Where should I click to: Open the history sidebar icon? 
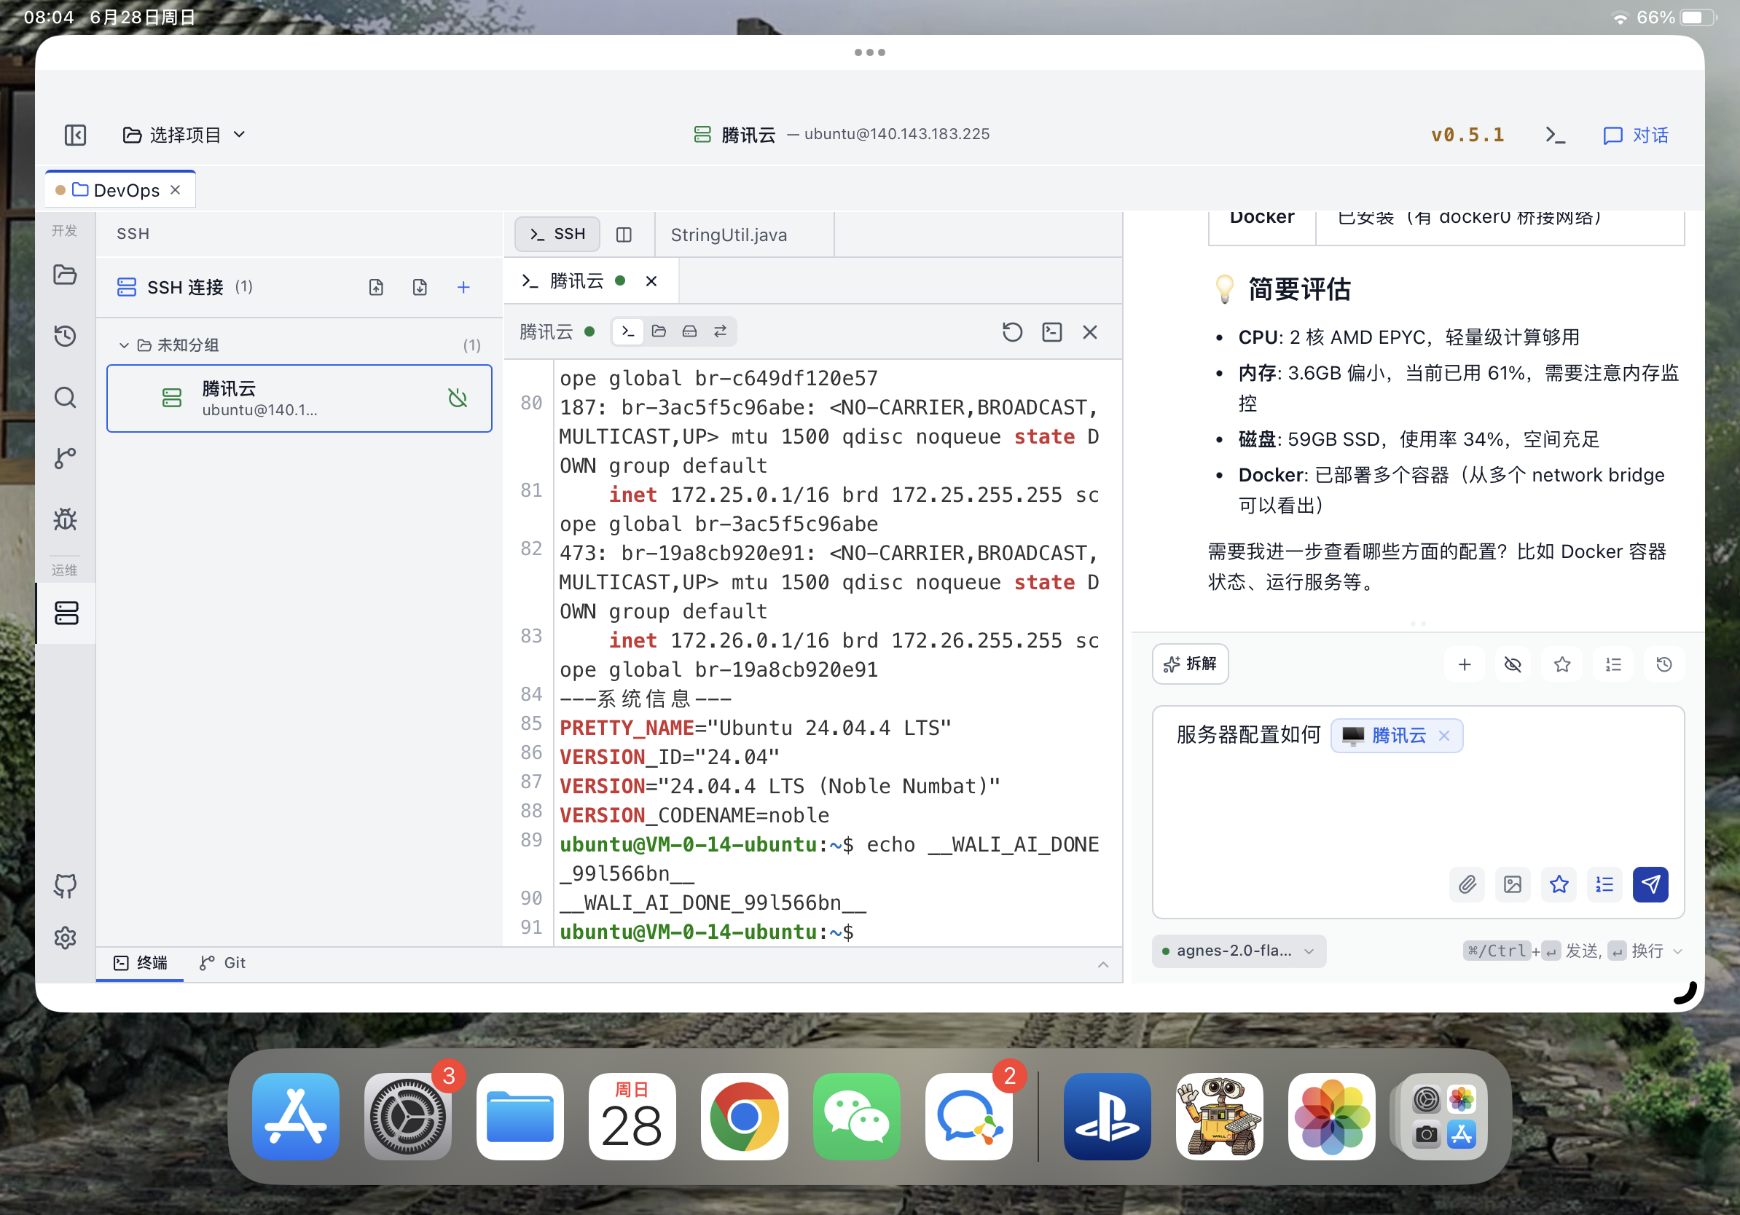[65, 336]
